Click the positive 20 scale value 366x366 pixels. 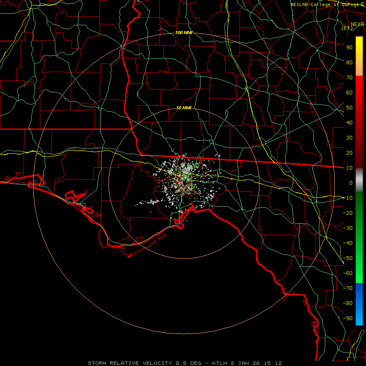pos(349,152)
